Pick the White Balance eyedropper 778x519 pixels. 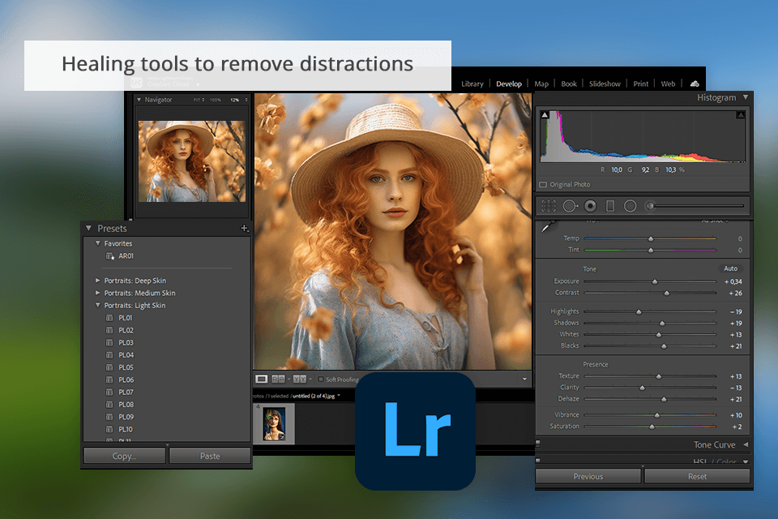pos(547,225)
